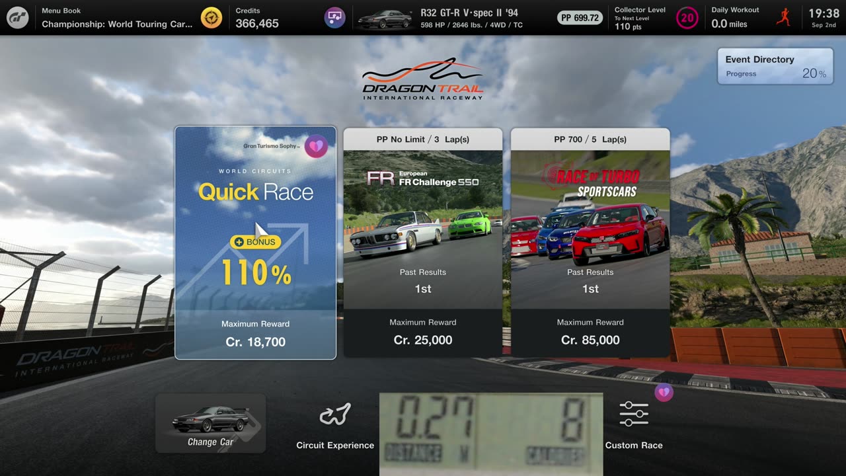Select the Quick Race card
The image size is (846, 476).
(x=256, y=243)
